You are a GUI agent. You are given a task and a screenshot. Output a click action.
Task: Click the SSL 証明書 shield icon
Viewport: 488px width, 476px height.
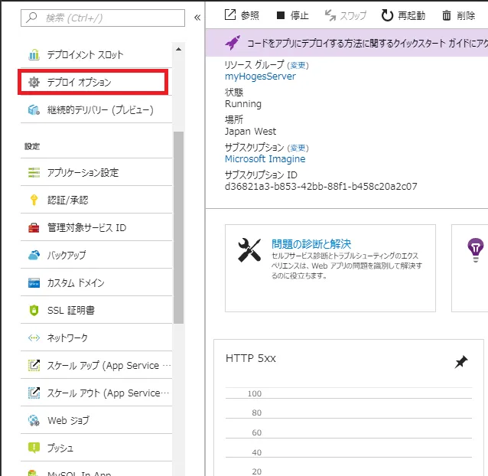pos(34,310)
